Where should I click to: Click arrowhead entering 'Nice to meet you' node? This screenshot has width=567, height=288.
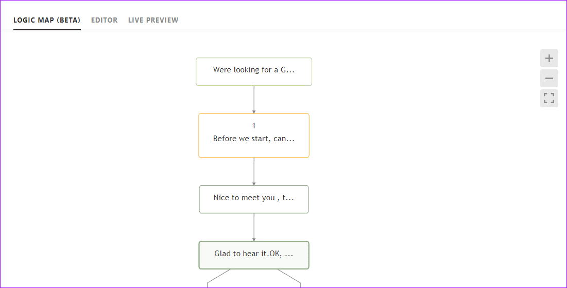pos(254,184)
